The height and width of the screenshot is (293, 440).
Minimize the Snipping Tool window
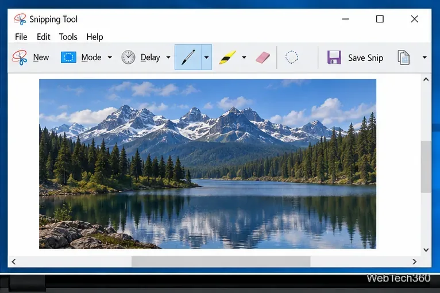point(345,19)
